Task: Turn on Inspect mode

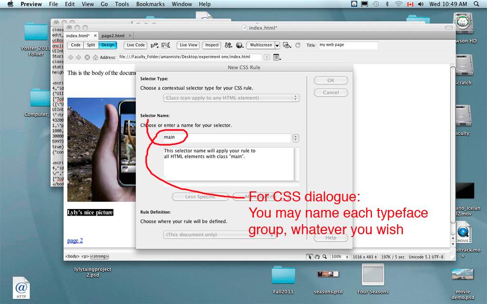Action: coord(212,45)
